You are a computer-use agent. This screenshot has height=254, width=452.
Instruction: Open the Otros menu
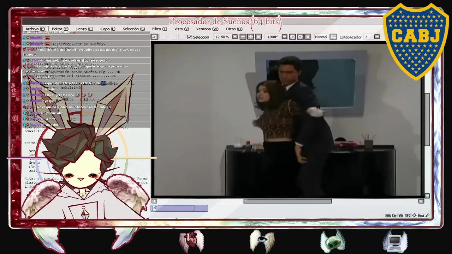(234, 29)
